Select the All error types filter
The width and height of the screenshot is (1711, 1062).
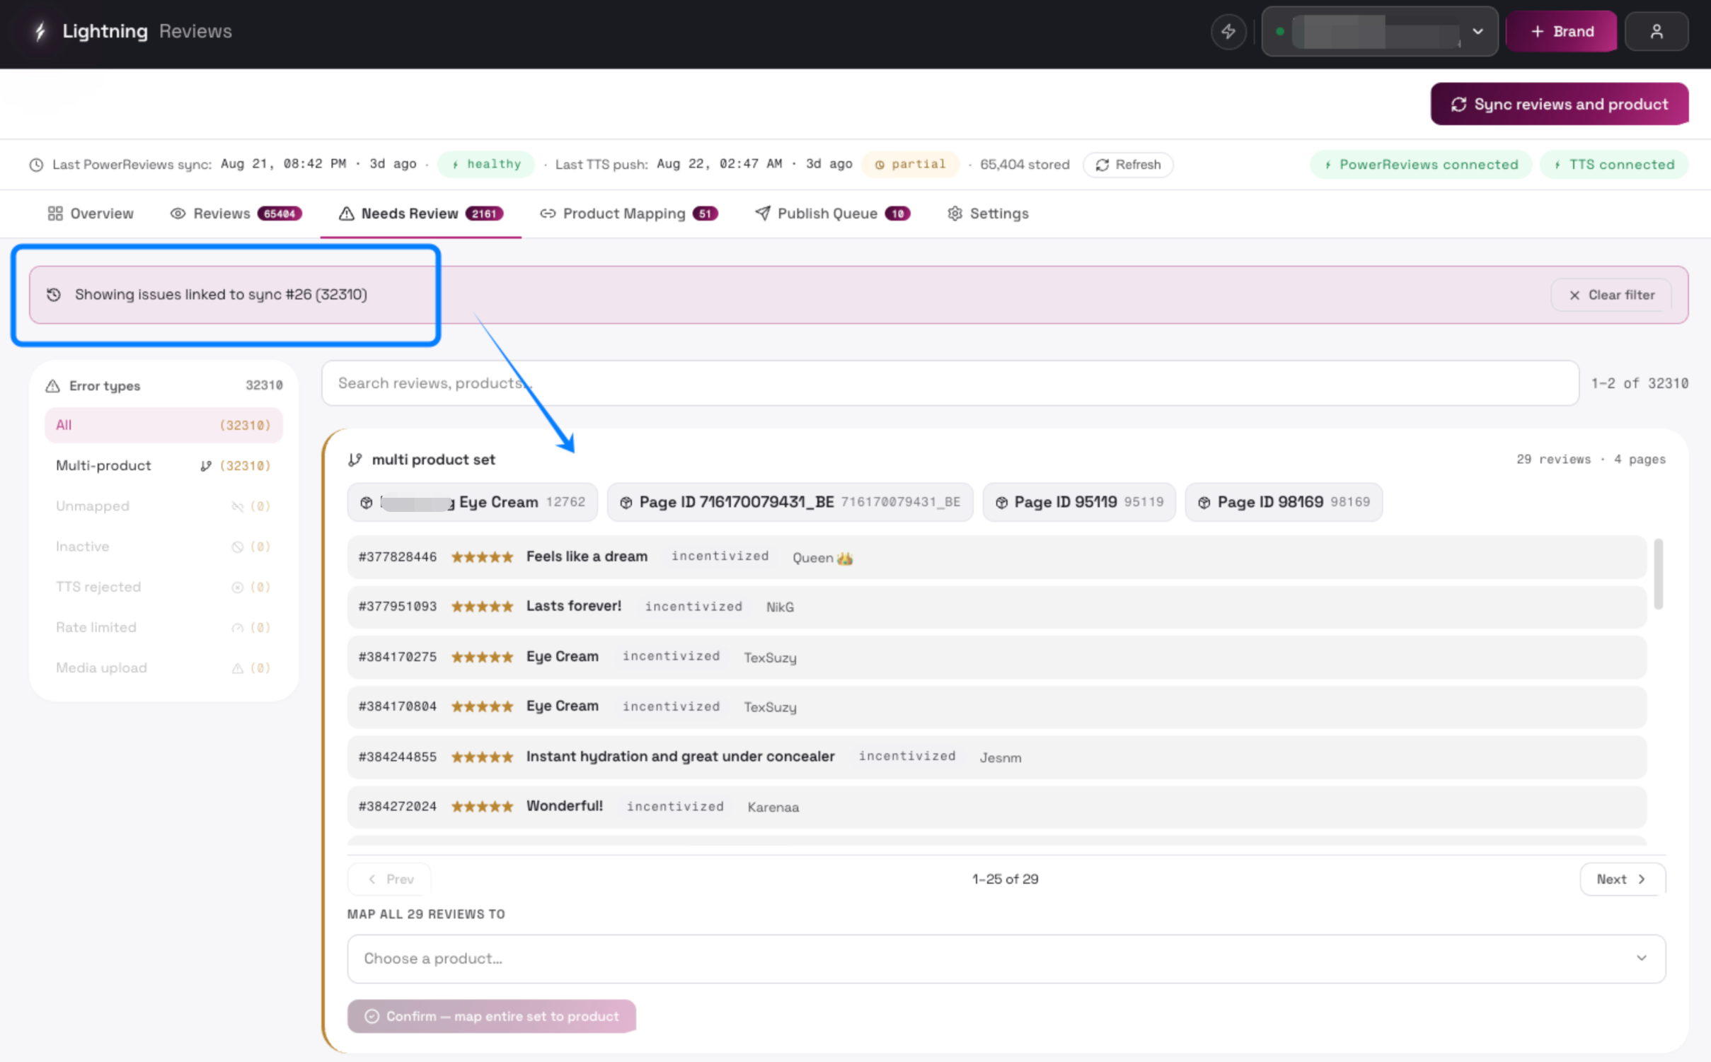point(163,425)
